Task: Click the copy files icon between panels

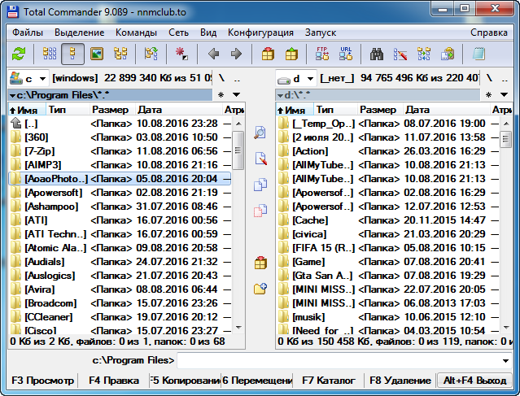Action: click(x=260, y=185)
